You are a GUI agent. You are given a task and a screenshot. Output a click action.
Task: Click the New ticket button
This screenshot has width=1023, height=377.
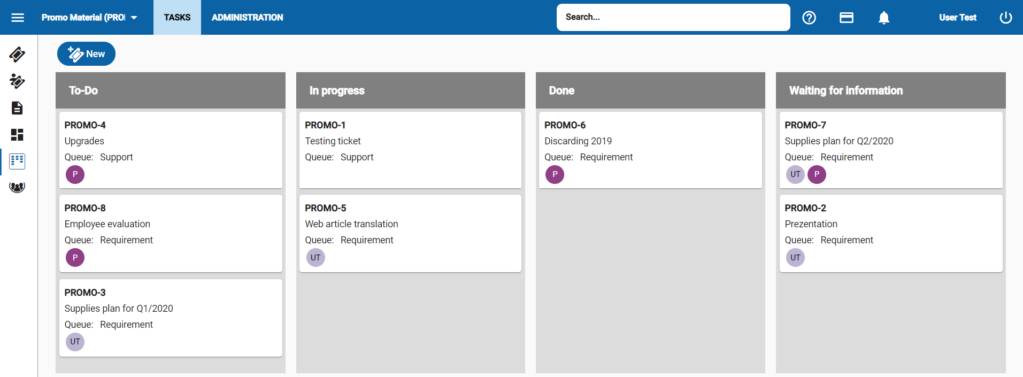coord(86,54)
